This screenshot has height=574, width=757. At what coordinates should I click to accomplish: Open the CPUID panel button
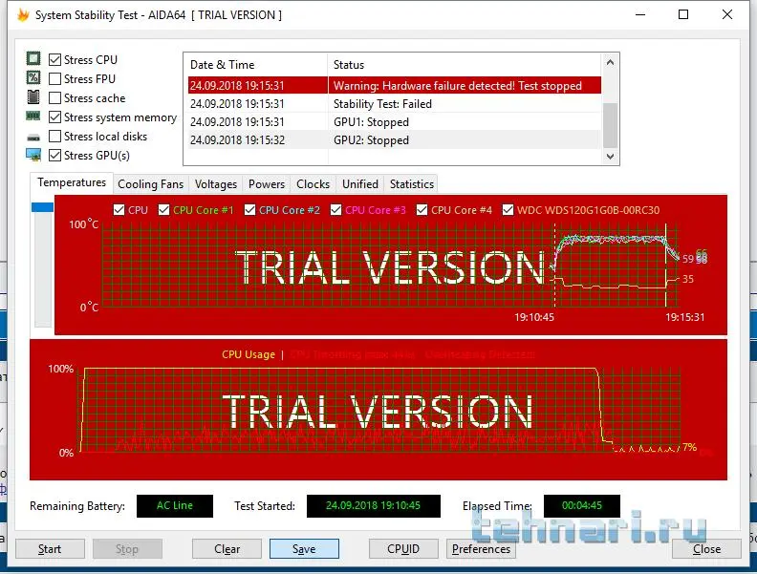click(403, 549)
